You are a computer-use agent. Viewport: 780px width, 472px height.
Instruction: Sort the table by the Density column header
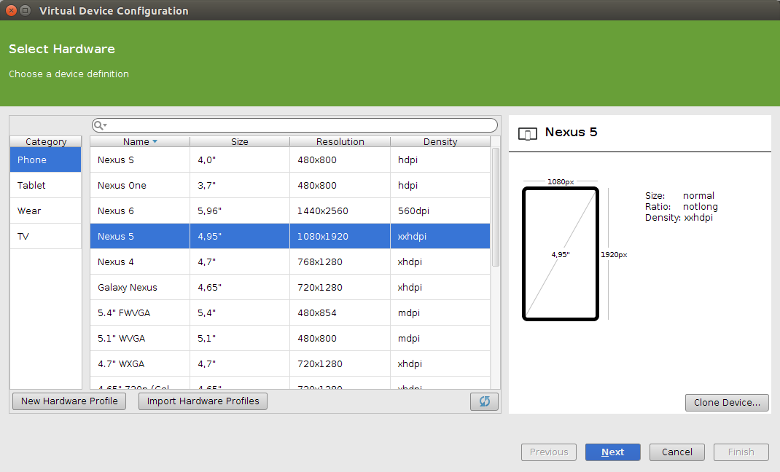pyautogui.click(x=440, y=141)
